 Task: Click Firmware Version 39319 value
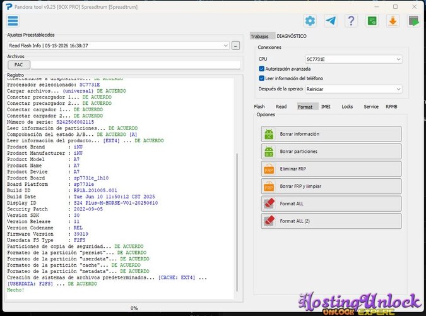tap(81, 234)
